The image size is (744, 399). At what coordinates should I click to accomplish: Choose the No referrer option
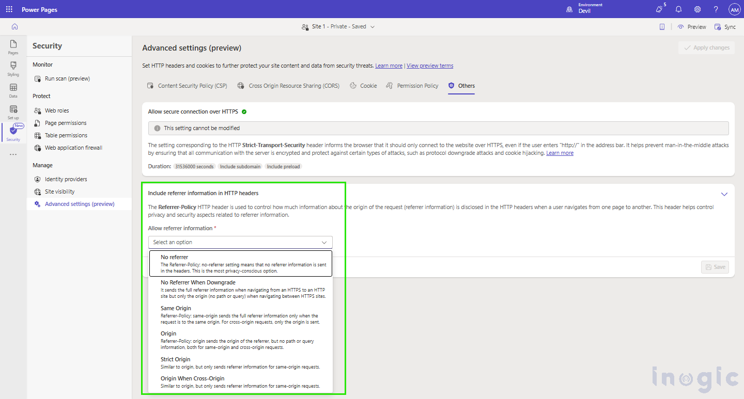(241, 263)
